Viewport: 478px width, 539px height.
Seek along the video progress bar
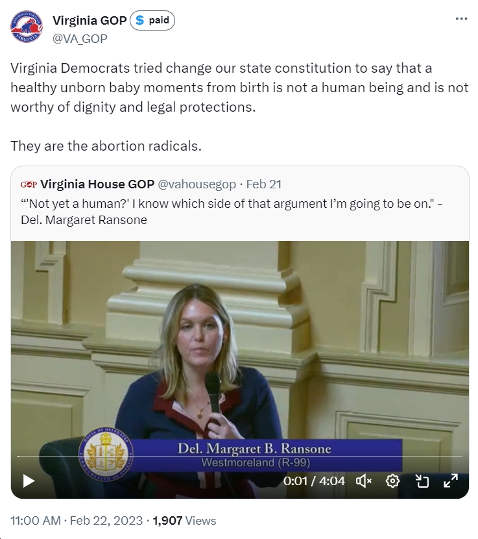click(240, 457)
